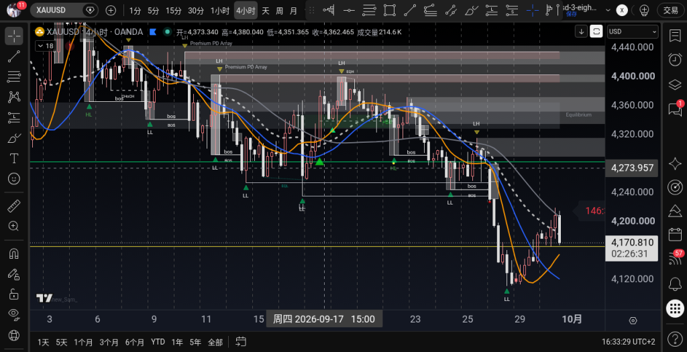Viewport: 687px width, 352px height.
Task: Set date range to YTD
Action: pyautogui.click(x=158, y=341)
